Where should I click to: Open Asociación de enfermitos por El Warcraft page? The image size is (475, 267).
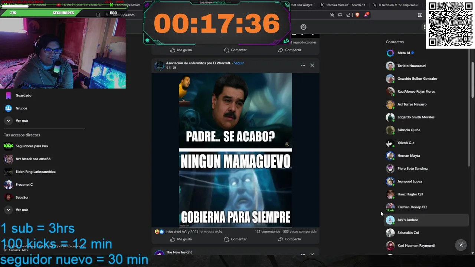pos(199,63)
